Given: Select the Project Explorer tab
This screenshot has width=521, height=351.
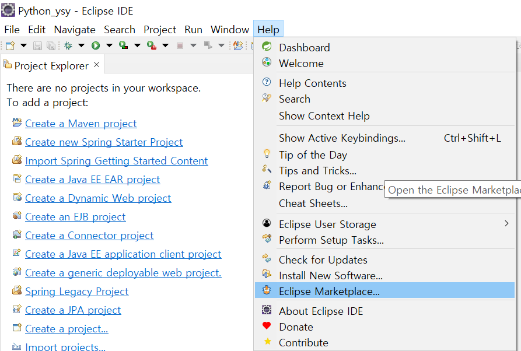Looking at the screenshot, I should [51, 65].
